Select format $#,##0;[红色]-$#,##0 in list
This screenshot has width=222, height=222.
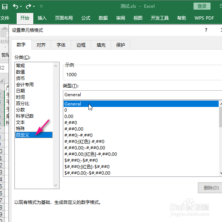(141, 166)
